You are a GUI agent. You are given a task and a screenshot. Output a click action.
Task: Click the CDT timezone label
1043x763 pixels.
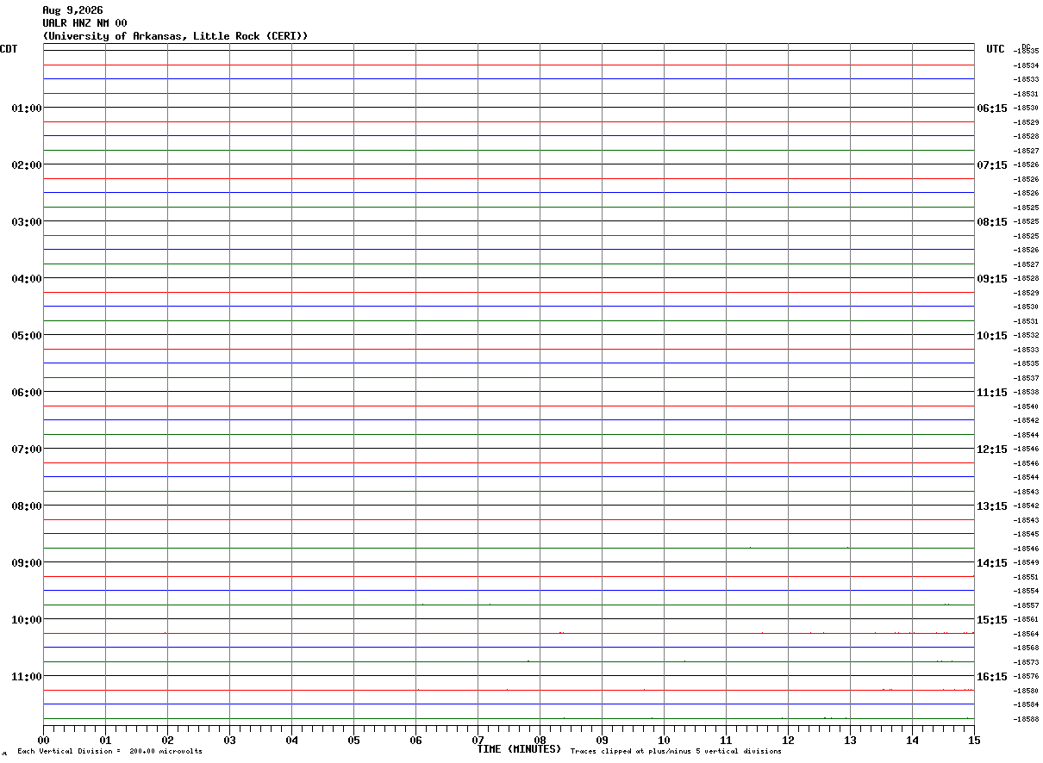[9, 49]
